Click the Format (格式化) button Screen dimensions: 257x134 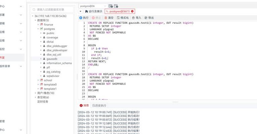coord(123,18)
